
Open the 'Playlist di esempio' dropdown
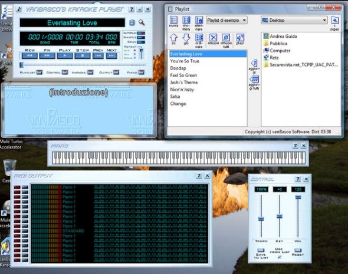coord(226,20)
